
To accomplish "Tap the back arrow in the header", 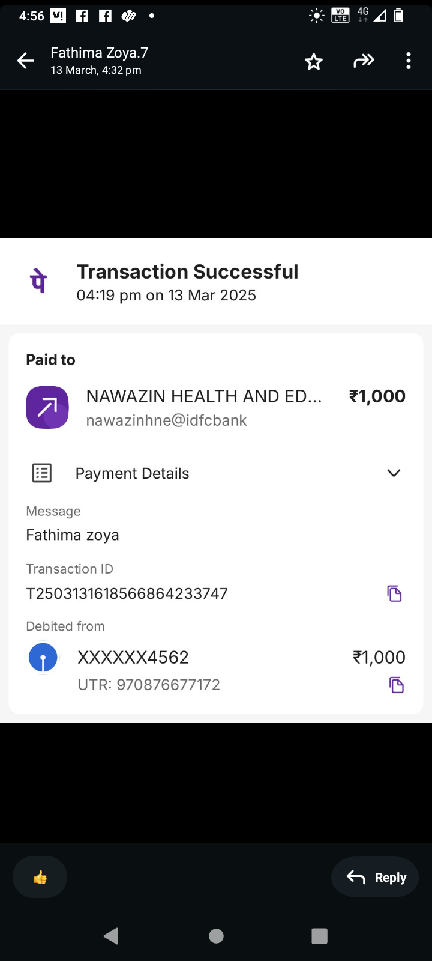I will click(25, 61).
